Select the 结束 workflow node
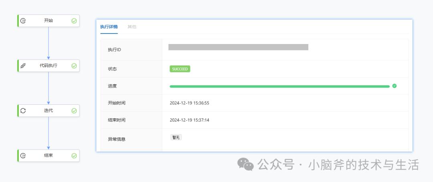Screen dimensions: 433x182 click(x=49, y=156)
